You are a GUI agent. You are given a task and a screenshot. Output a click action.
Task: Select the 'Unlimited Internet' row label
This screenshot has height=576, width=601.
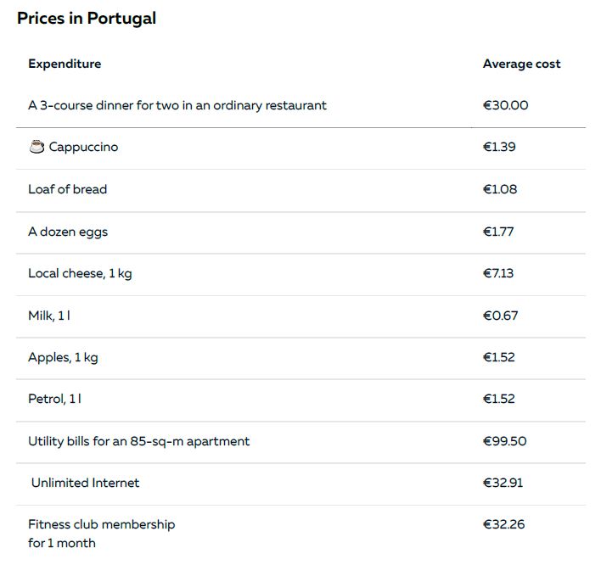tap(85, 483)
